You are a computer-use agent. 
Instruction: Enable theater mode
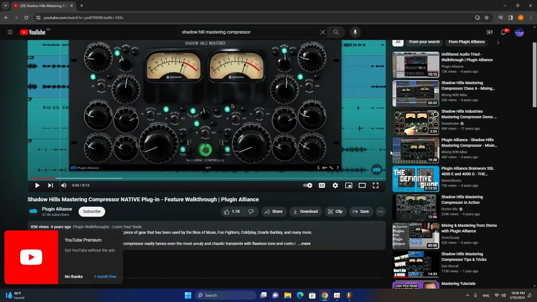click(362, 185)
